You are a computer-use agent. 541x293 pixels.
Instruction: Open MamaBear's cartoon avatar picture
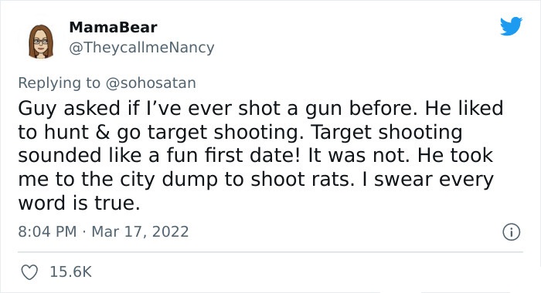[x=41, y=41]
